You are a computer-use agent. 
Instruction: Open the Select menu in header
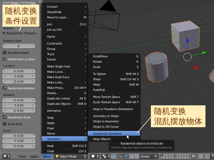[35, 157]
